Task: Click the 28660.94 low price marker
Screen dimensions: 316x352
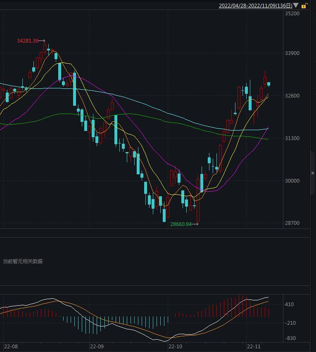Action: point(181,224)
